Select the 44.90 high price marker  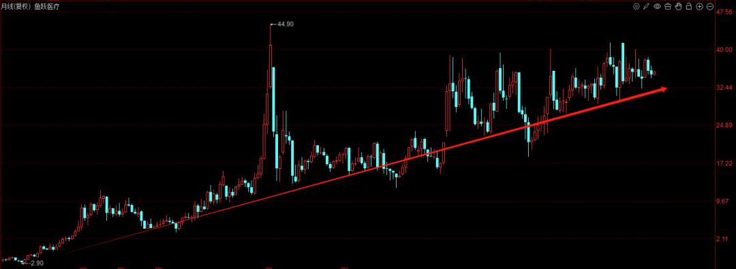click(286, 24)
